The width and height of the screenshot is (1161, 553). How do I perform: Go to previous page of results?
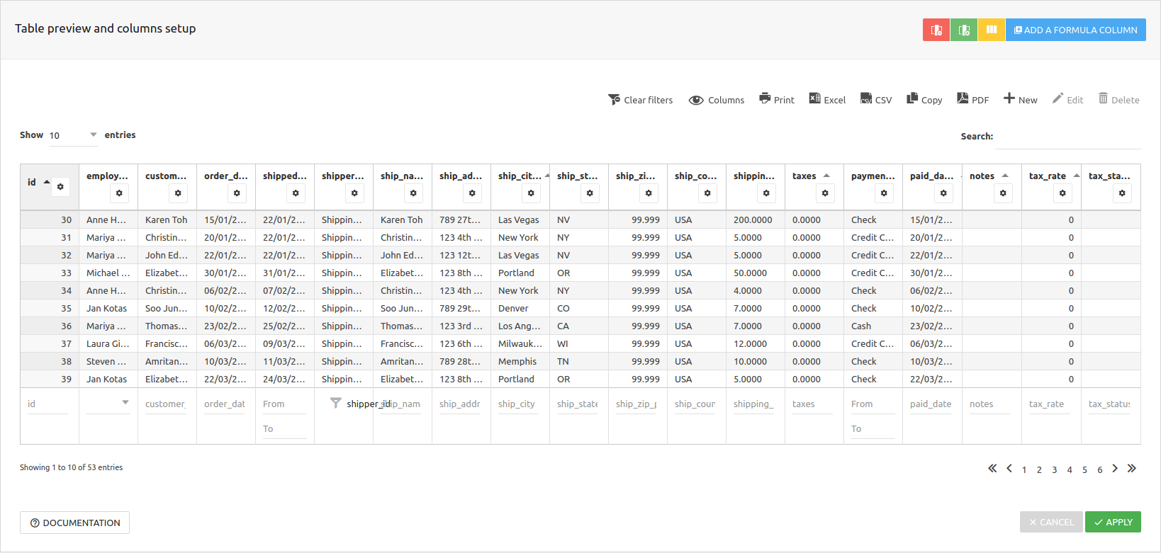coord(1009,468)
